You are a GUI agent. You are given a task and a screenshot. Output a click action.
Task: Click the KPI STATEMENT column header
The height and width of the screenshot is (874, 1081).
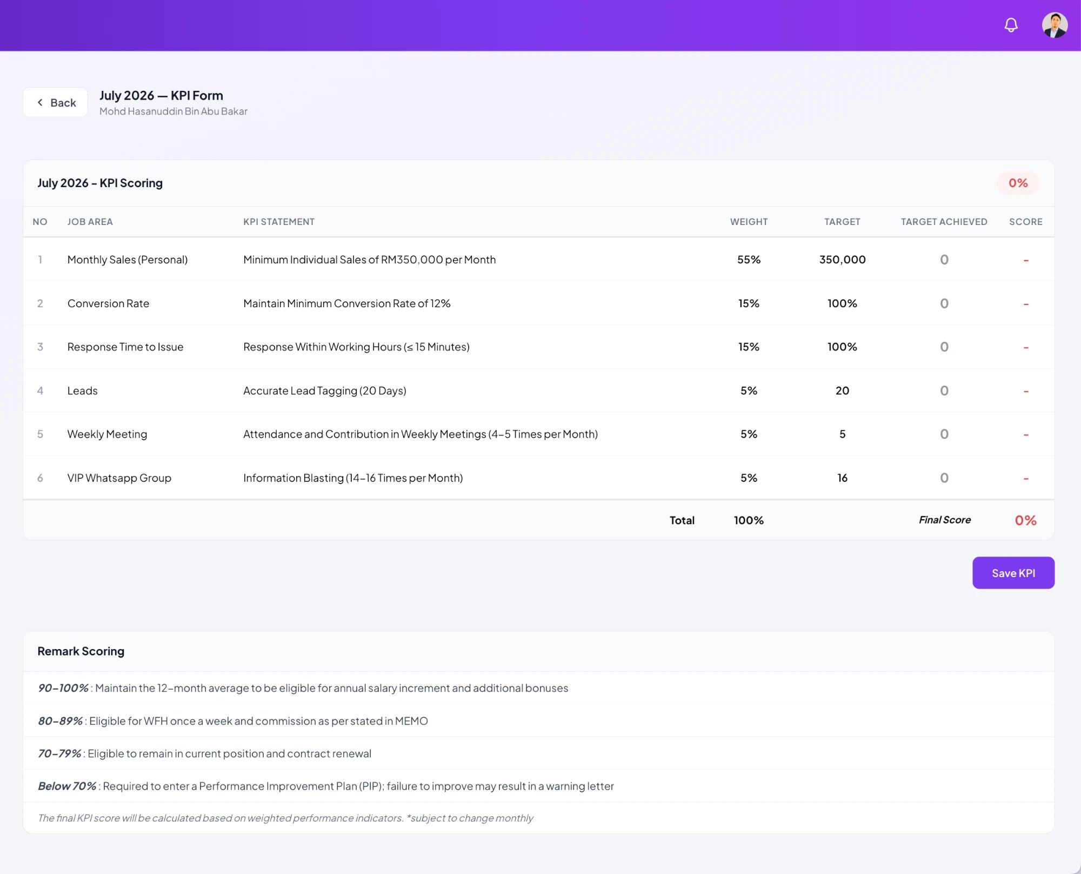[x=279, y=222]
